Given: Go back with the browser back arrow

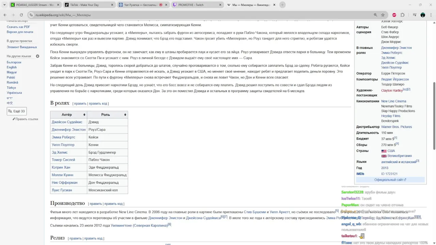Looking at the screenshot, I should (x=5, y=15).
